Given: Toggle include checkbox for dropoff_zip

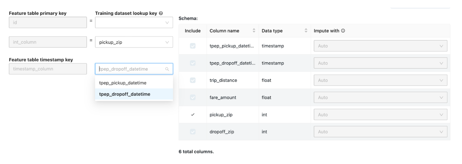Looking at the screenshot, I should point(193,132).
